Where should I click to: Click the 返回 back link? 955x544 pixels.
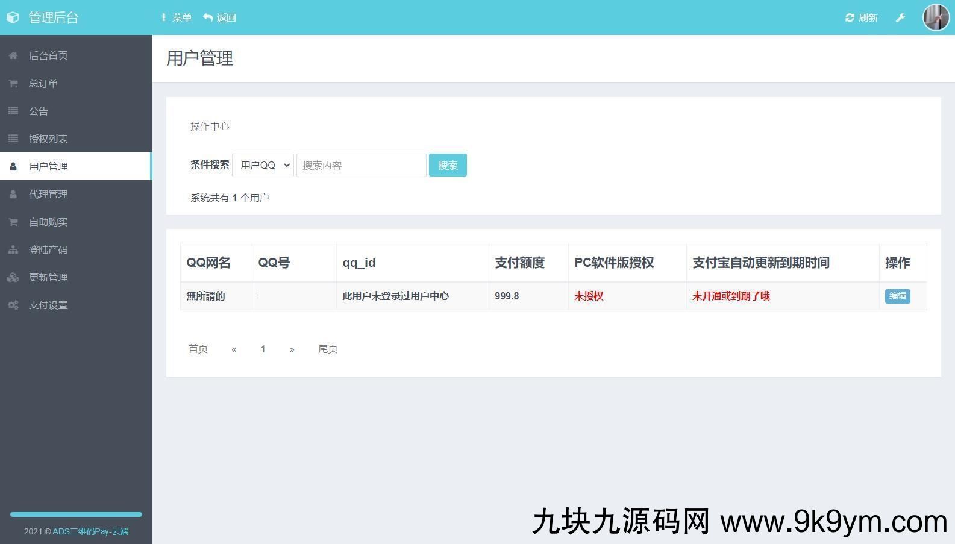[x=220, y=17]
